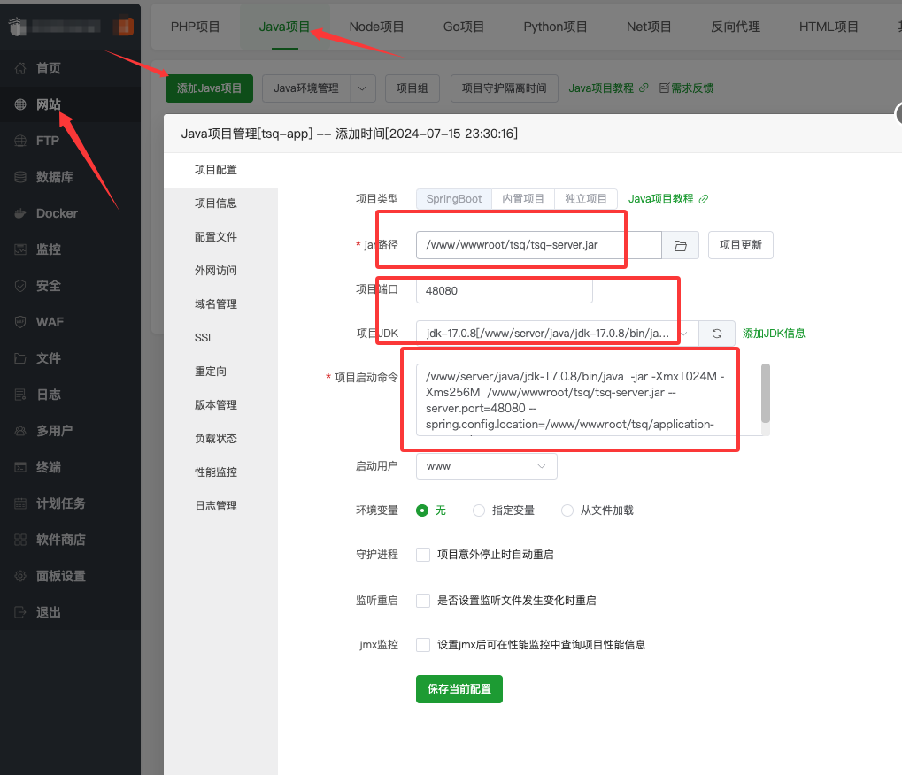Switch to the Python项目 tab
902x775 pixels.
(x=555, y=27)
